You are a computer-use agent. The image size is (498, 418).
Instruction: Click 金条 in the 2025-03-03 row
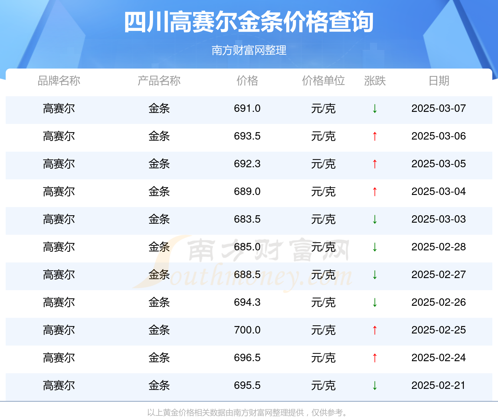click(x=159, y=219)
